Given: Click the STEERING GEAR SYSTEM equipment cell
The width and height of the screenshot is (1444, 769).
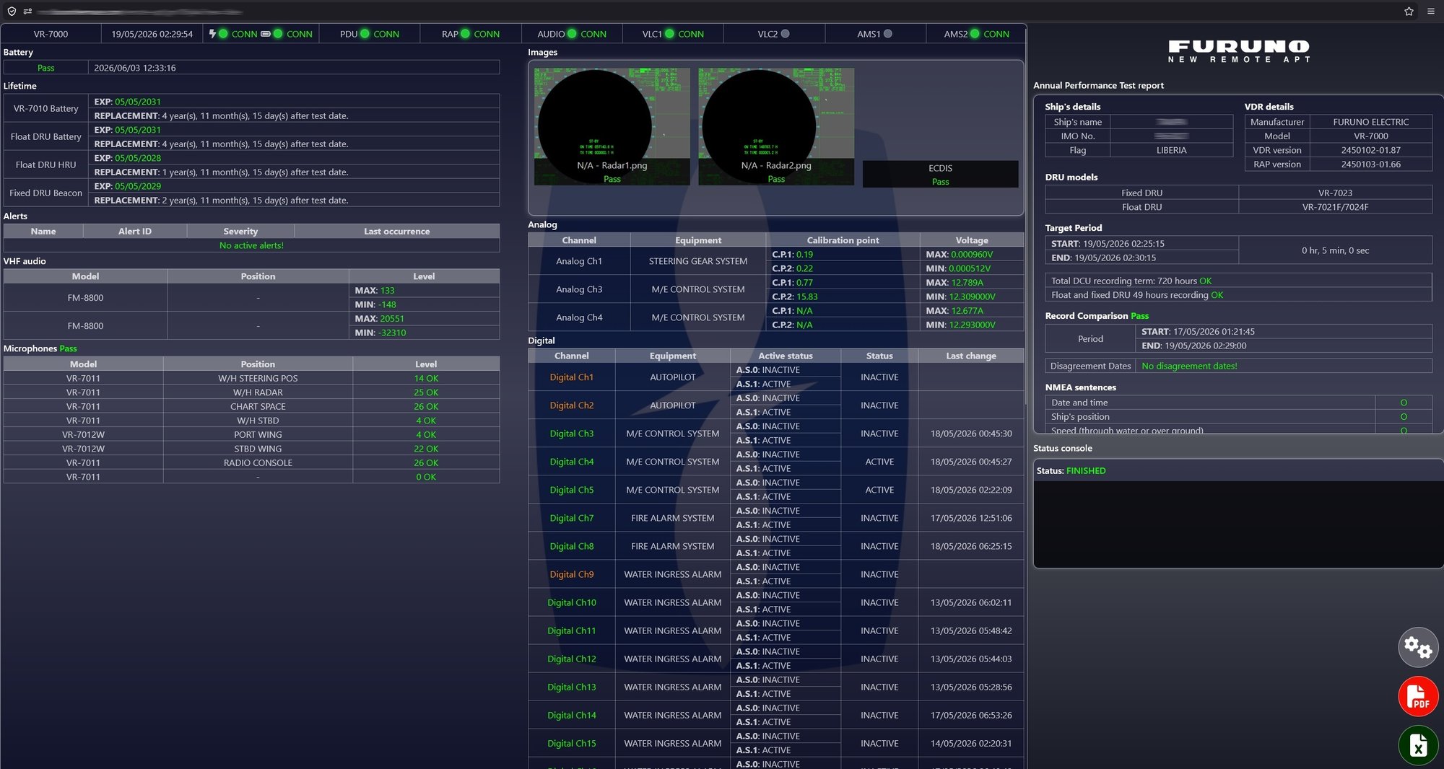Looking at the screenshot, I should click(698, 261).
